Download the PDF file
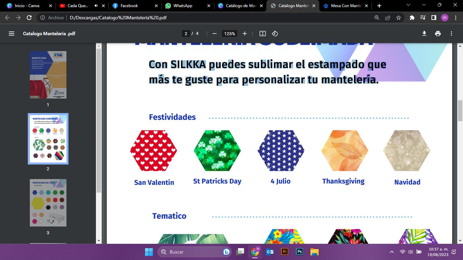The height and width of the screenshot is (260, 463). [x=424, y=34]
